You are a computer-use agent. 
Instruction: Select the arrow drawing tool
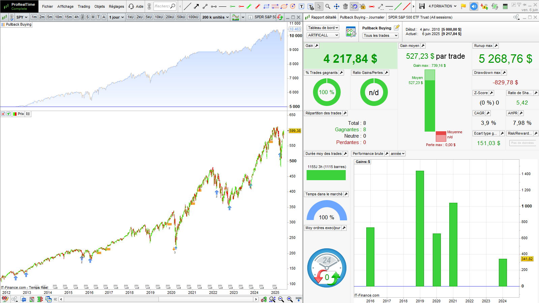(196, 6)
